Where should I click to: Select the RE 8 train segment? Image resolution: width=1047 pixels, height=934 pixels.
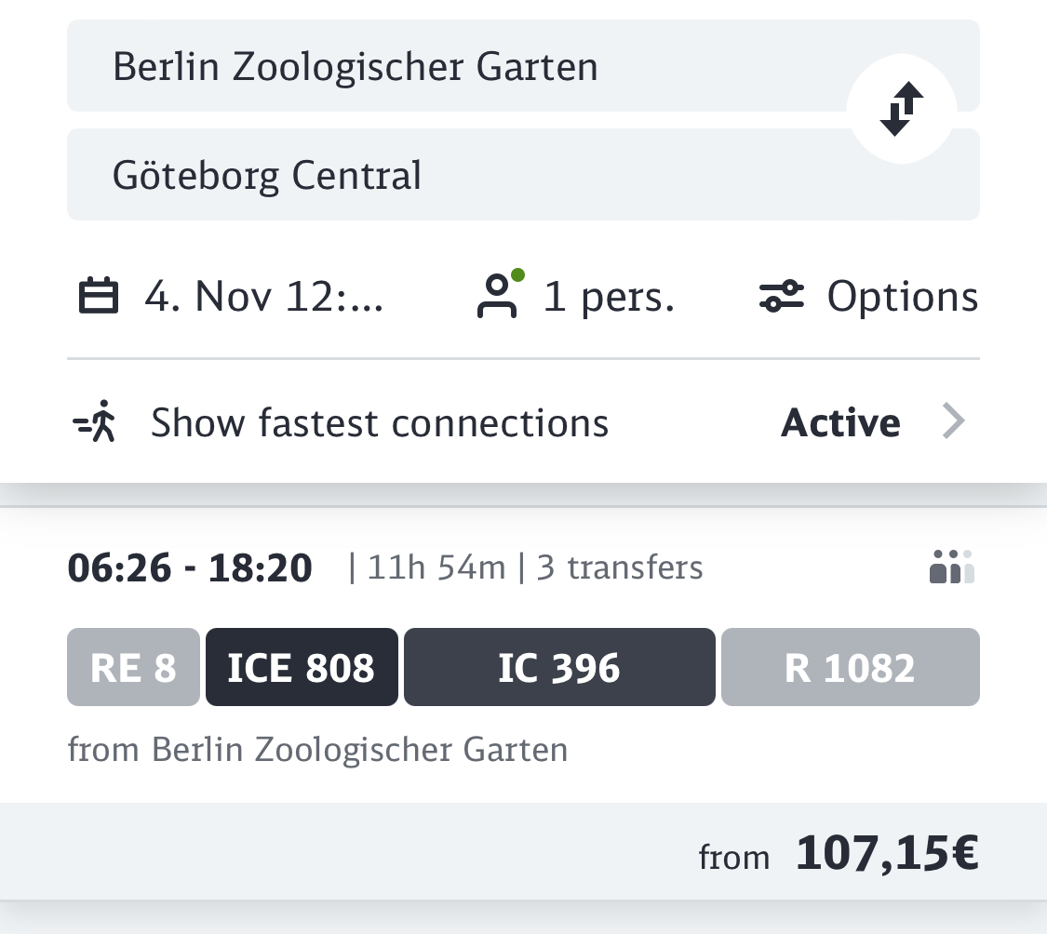[x=133, y=668]
